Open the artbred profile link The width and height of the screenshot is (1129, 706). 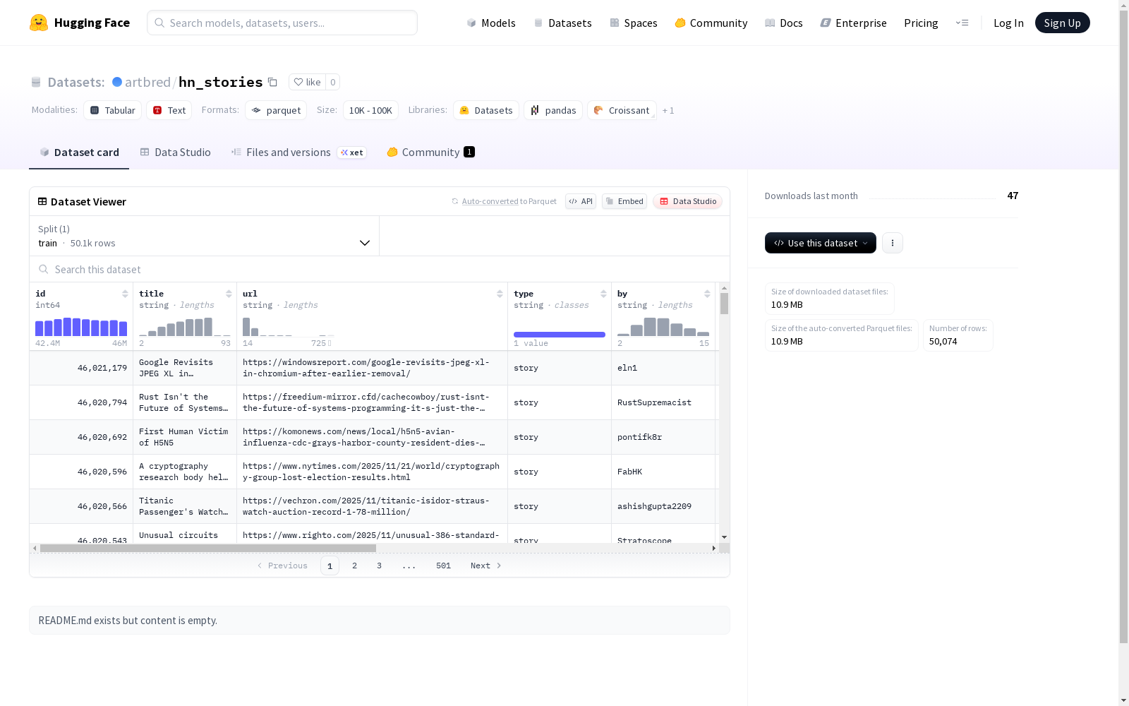[x=147, y=82]
